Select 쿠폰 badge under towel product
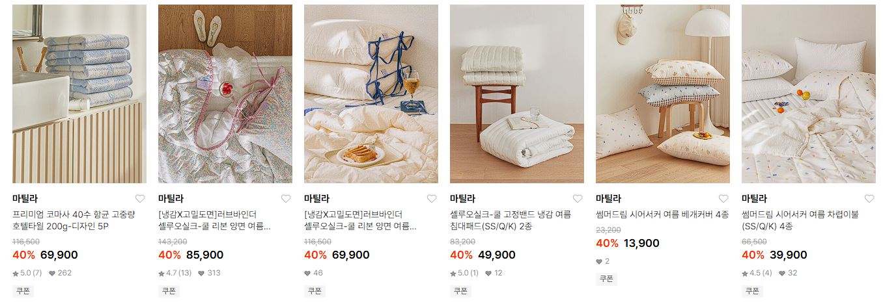Image resolution: width=883 pixels, height=308 pixels. [23, 291]
